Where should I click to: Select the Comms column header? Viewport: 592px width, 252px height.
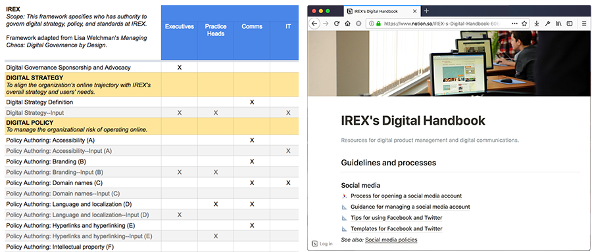coord(252,26)
